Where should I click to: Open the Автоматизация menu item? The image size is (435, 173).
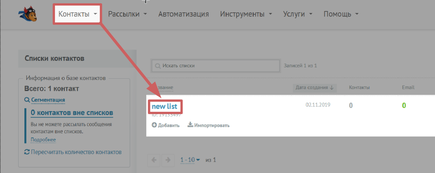pos(184,14)
